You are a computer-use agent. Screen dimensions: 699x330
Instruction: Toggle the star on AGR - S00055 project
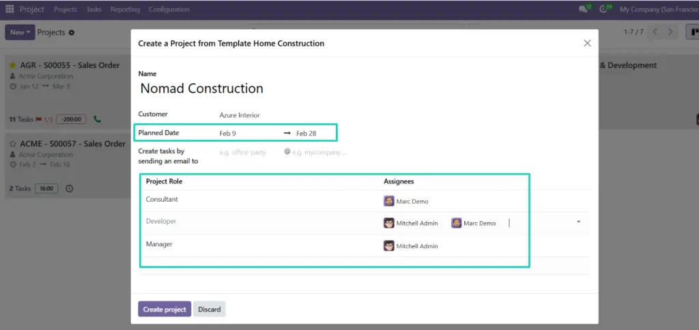(x=12, y=65)
